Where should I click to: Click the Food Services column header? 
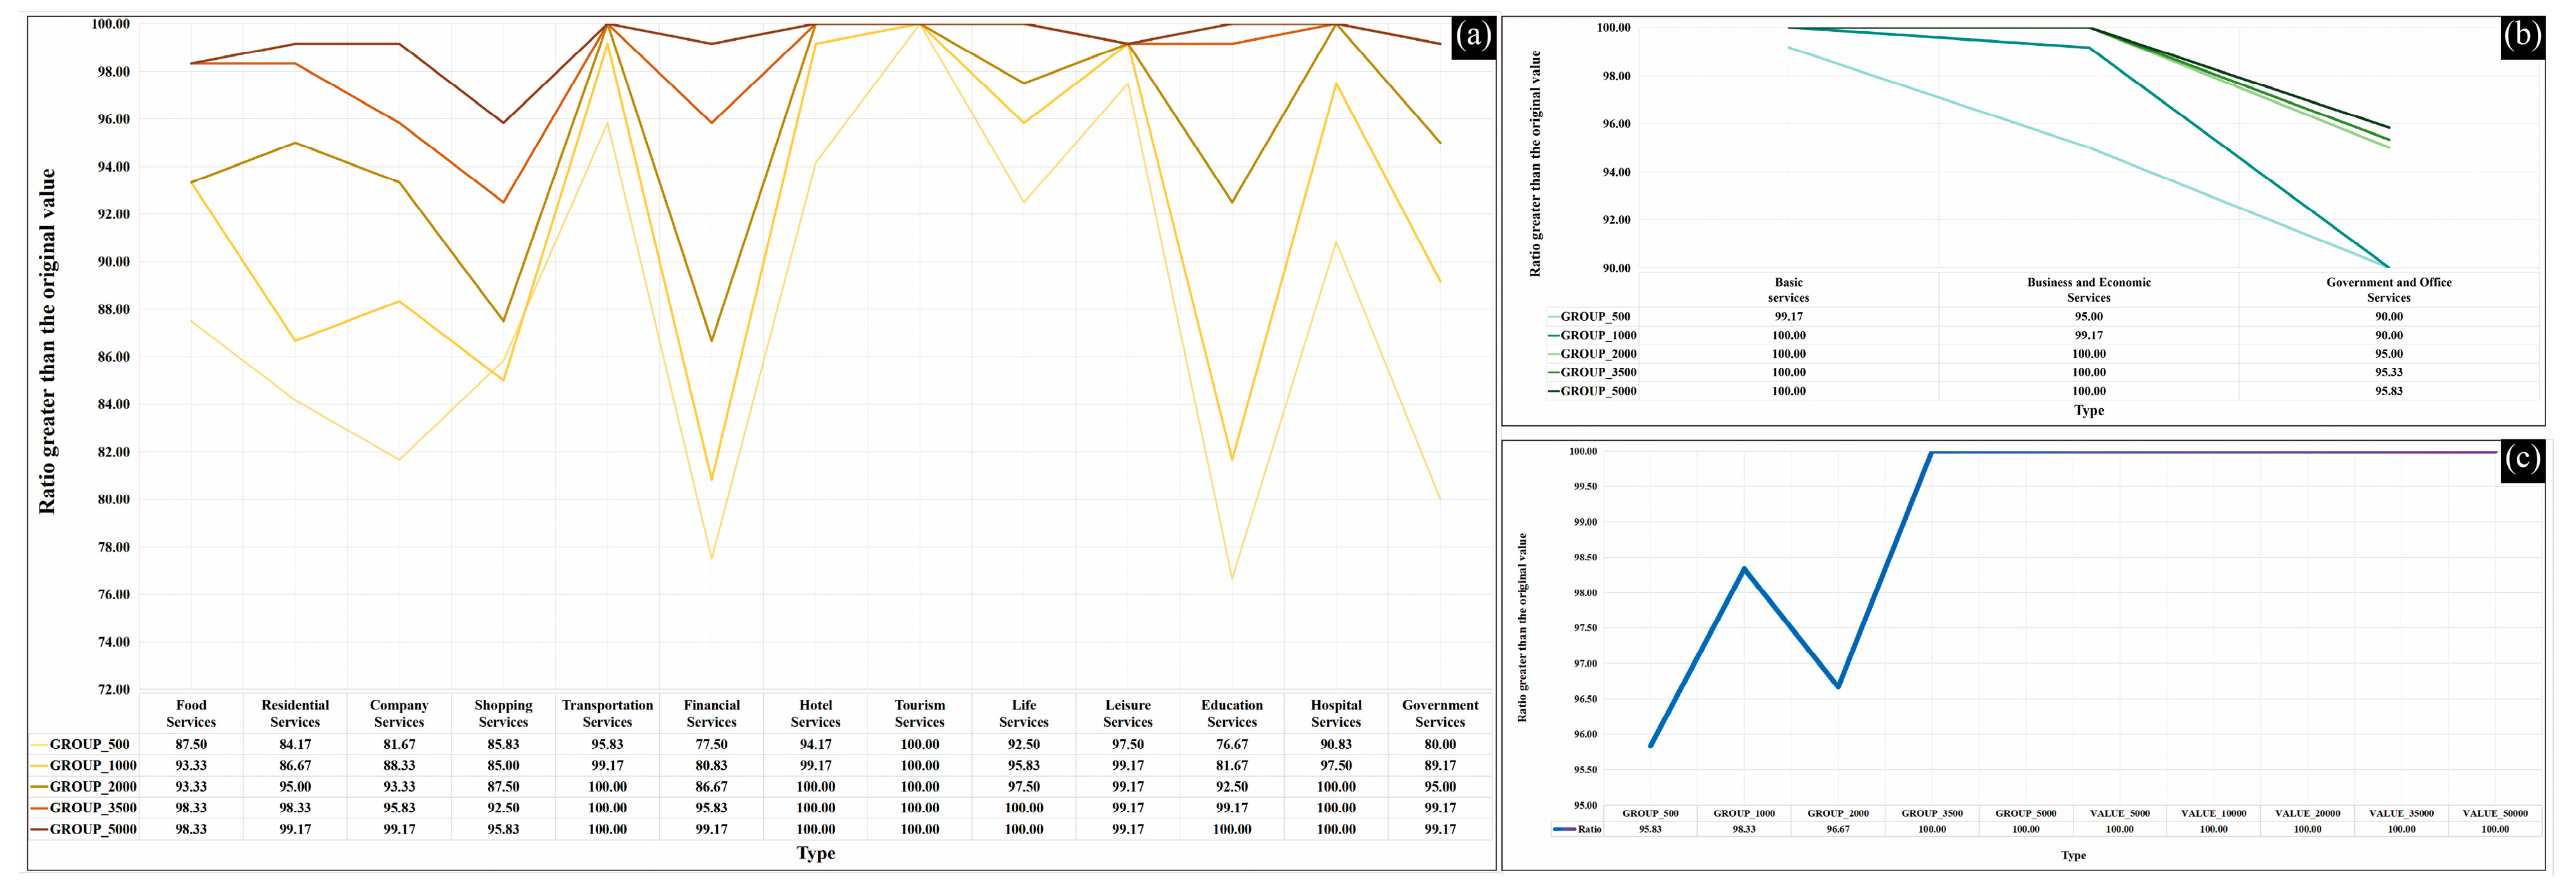click(x=191, y=713)
